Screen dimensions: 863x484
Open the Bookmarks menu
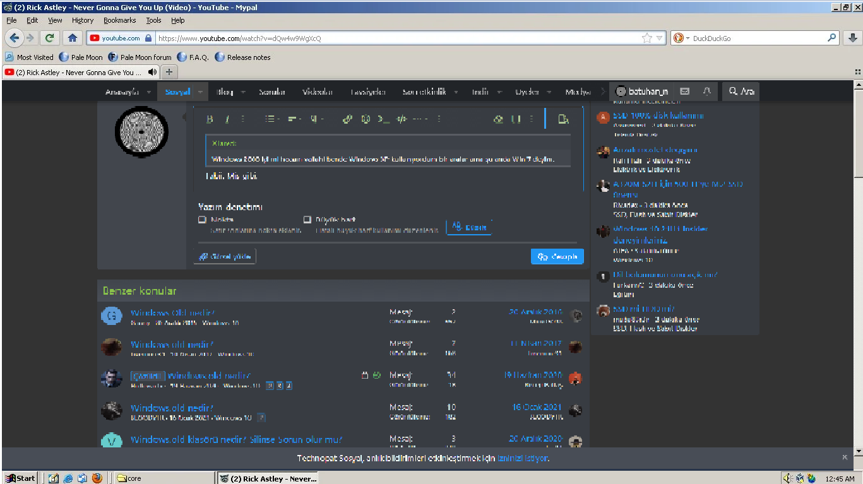click(x=120, y=20)
